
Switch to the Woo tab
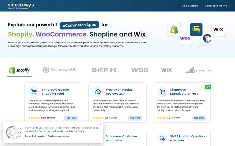pyautogui.click(x=139, y=70)
